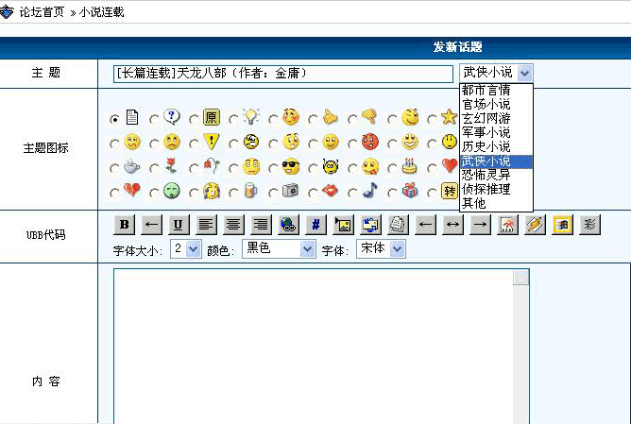The image size is (631, 424).
Task: Choose 军事小说 from the category list
Action: (496, 132)
